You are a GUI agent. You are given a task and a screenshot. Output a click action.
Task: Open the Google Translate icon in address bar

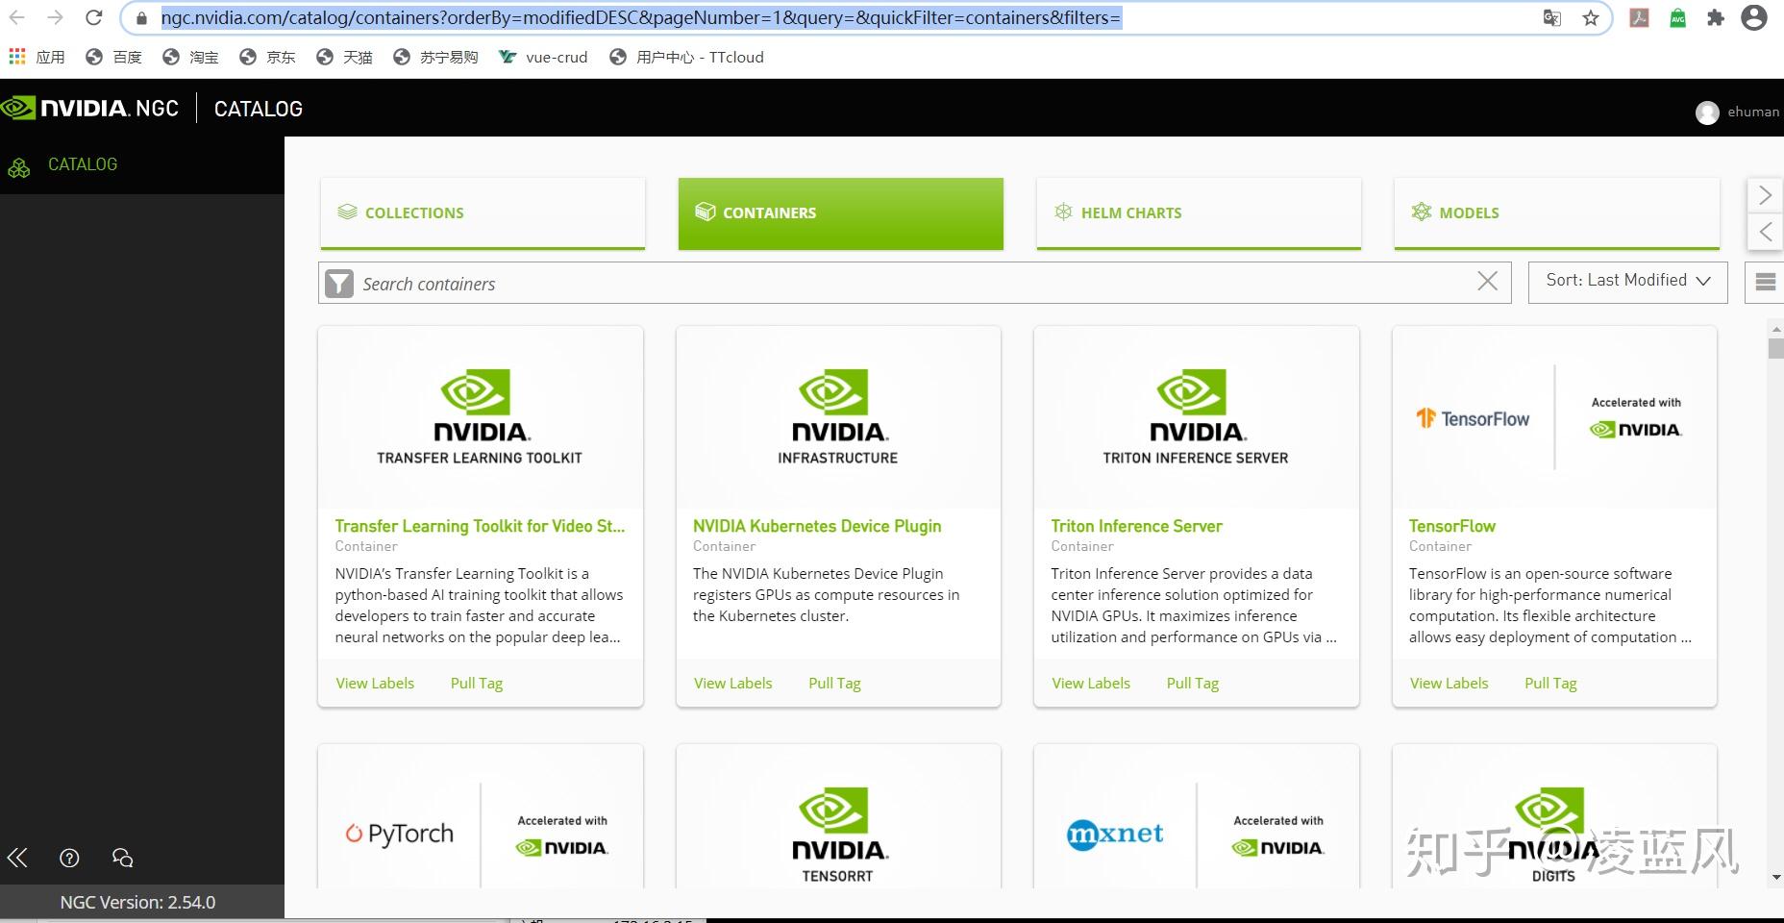pos(1550,17)
